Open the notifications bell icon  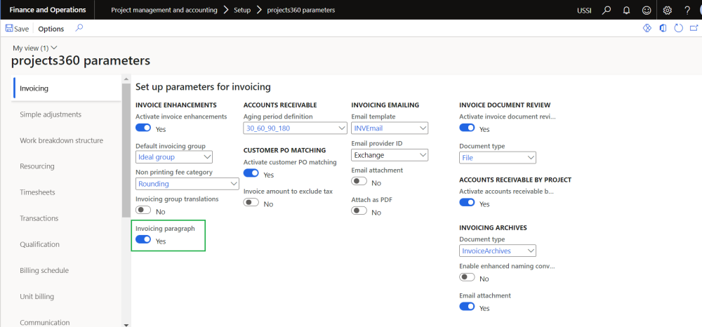tap(626, 10)
